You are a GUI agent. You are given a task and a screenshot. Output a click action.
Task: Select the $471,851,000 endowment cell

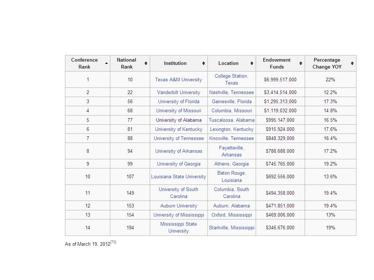click(280, 206)
